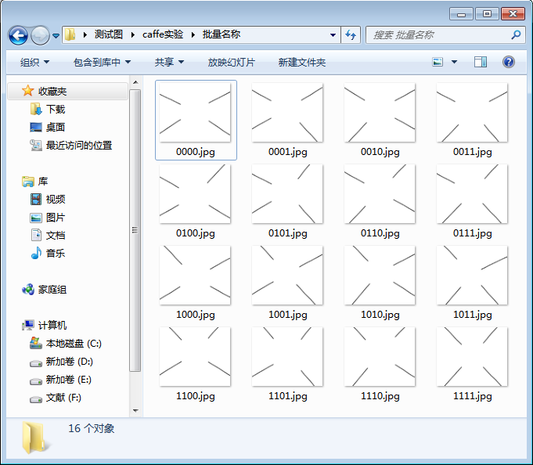This screenshot has width=533, height=465.
Task: Open the more view options dropdown arrow
Action: pos(454,62)
